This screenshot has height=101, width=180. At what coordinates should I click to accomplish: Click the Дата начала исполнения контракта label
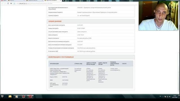coord(59,42)
